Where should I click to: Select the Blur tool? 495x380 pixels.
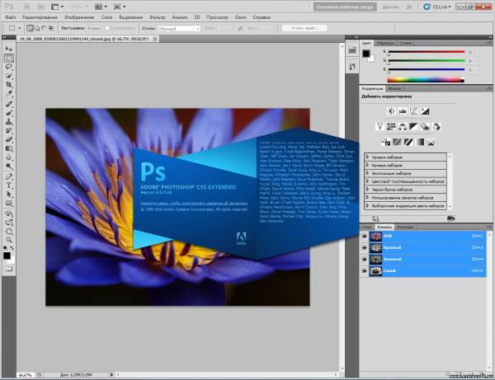click(9, 157)
